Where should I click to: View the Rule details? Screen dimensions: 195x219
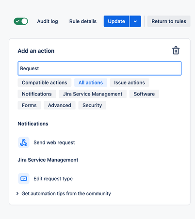(83, 21)
